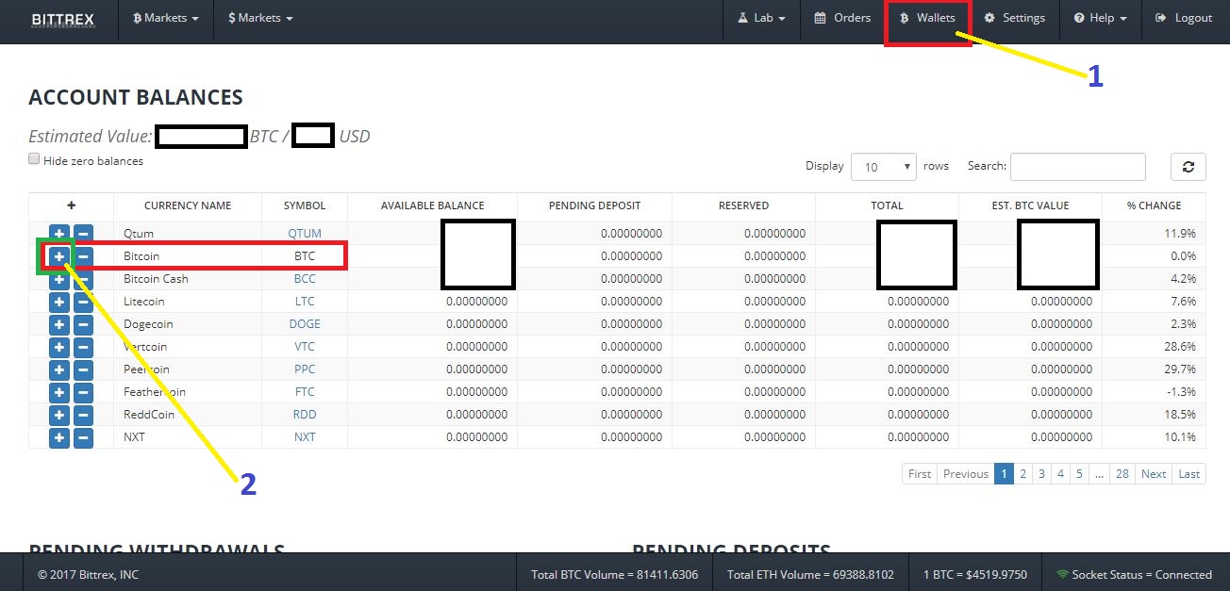Viewport: 1230px width, 591px height.
Task: Open the BCC symbol link
Action: (305, 279)
